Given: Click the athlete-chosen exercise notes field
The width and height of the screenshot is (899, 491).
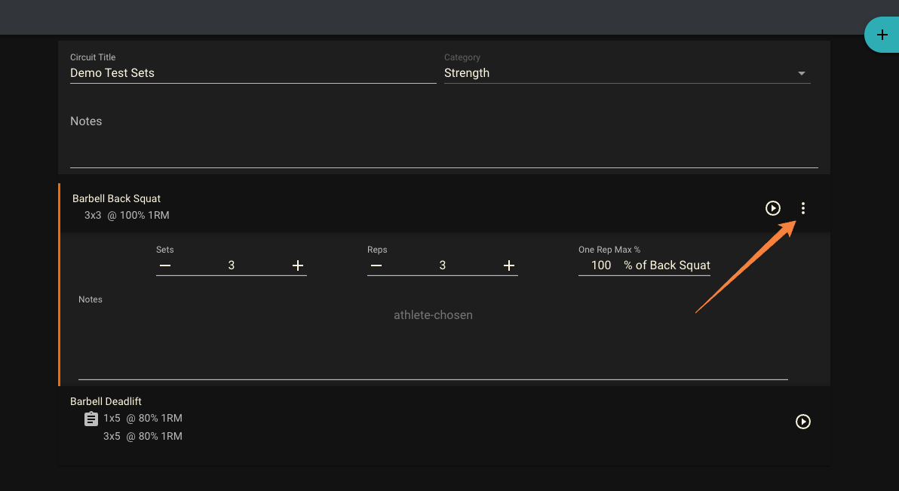Looking at the screenshot, I should click(x=433, y=315).
